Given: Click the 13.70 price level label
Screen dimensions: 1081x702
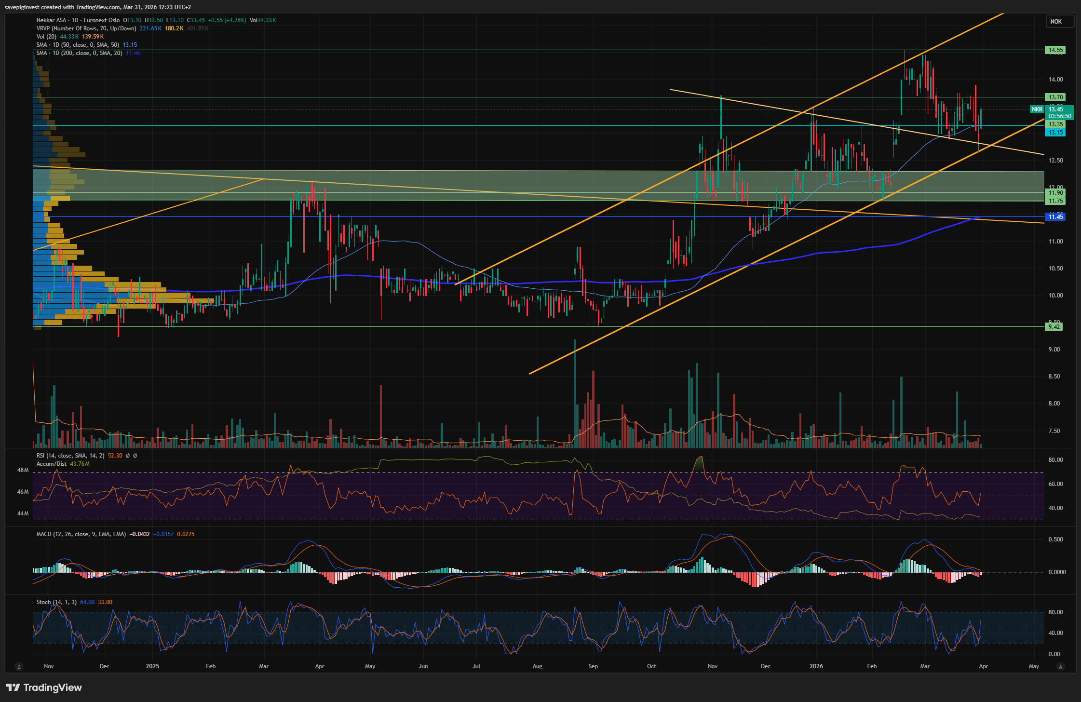Looking at the screenshot, I should click(1054, 97).
